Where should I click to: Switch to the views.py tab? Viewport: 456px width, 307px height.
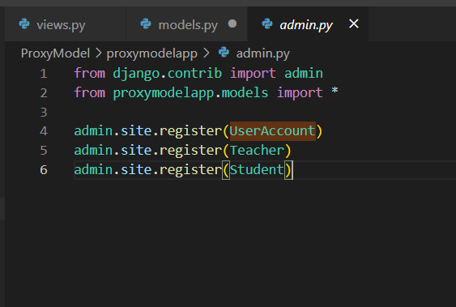click(66, 24)
